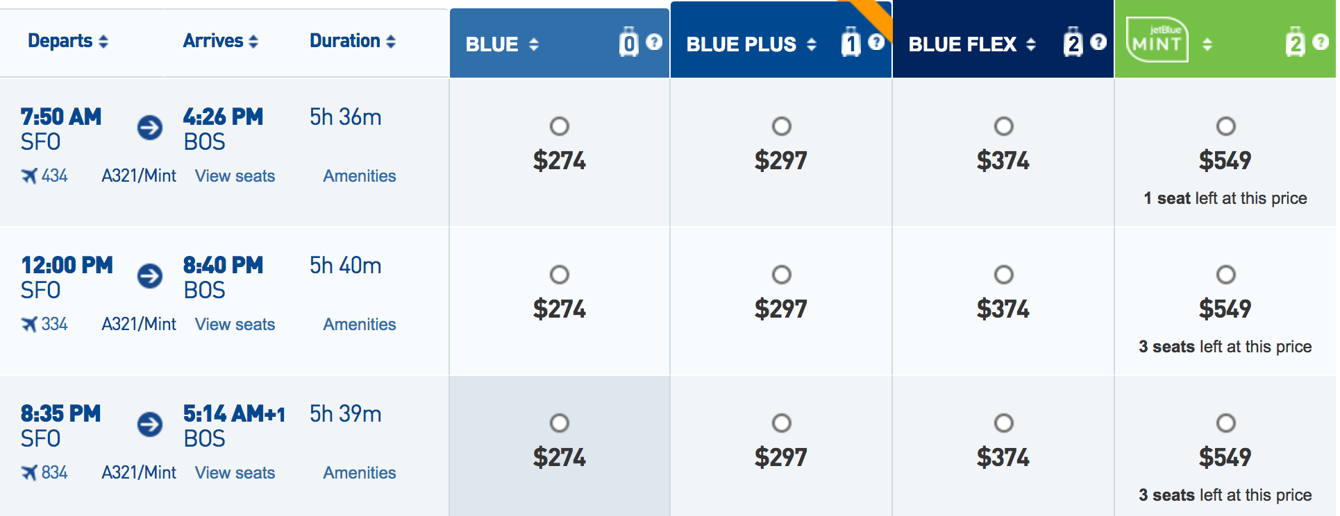Open Amenities for flight 834
This screenshot has height=516, width=1340.
359,473
